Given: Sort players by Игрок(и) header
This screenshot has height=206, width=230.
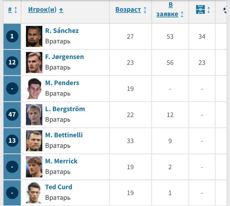Looking at the screenshot, I should coord(42,10).
